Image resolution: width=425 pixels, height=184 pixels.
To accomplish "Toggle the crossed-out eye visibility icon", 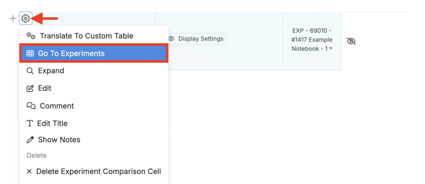I will [x=351, y=41].
